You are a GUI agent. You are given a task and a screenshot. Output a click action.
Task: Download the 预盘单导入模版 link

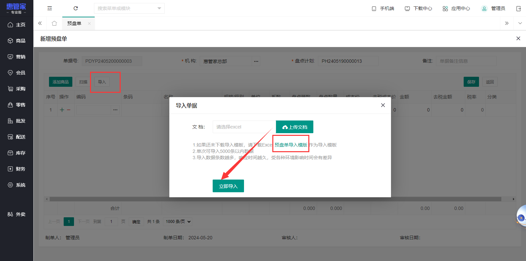tap(291, 145)
